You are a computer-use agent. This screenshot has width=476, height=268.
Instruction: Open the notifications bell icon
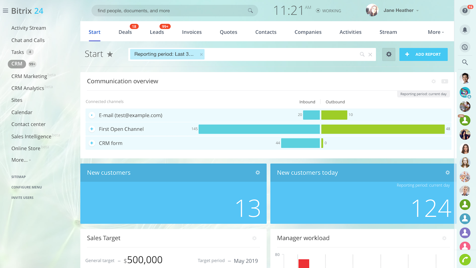pyautogui.click(x=465, y=30)
